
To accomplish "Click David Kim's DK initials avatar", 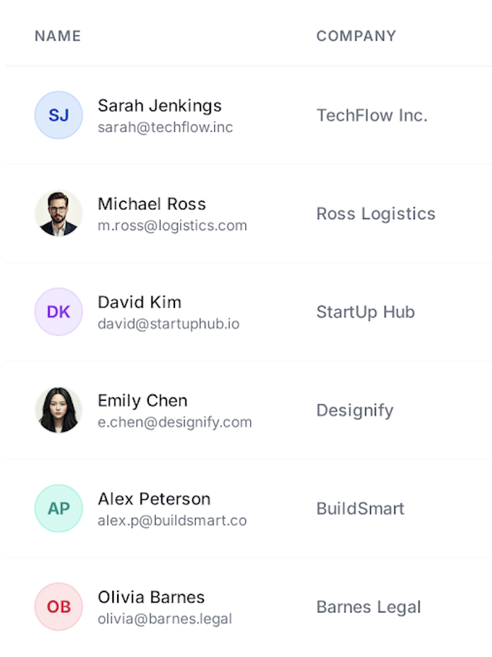I will pos(59,312).
